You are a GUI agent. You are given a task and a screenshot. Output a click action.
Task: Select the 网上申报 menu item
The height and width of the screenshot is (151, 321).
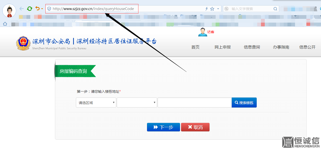click(222, 47)
